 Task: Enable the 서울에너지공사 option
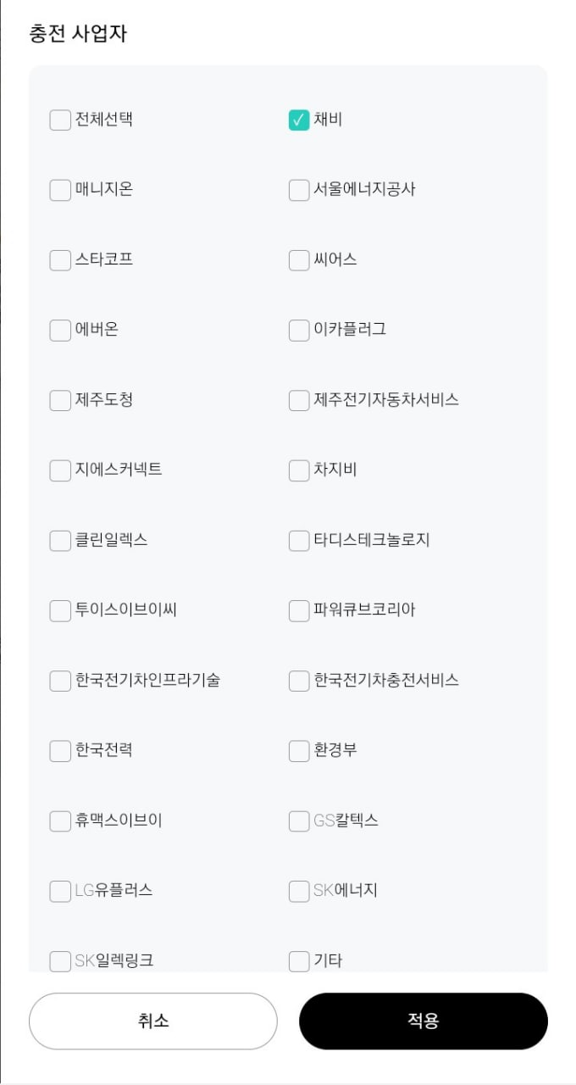tap(299, 190)
